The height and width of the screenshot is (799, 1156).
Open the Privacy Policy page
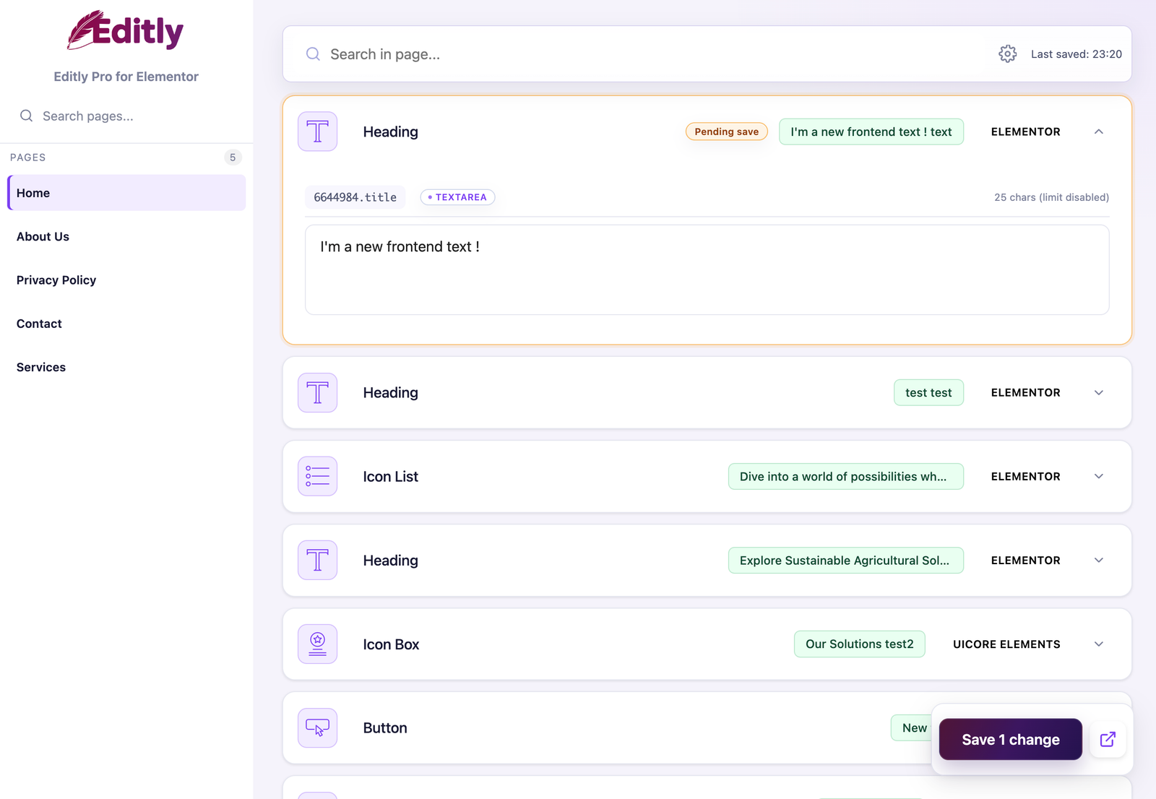[126, 280]
